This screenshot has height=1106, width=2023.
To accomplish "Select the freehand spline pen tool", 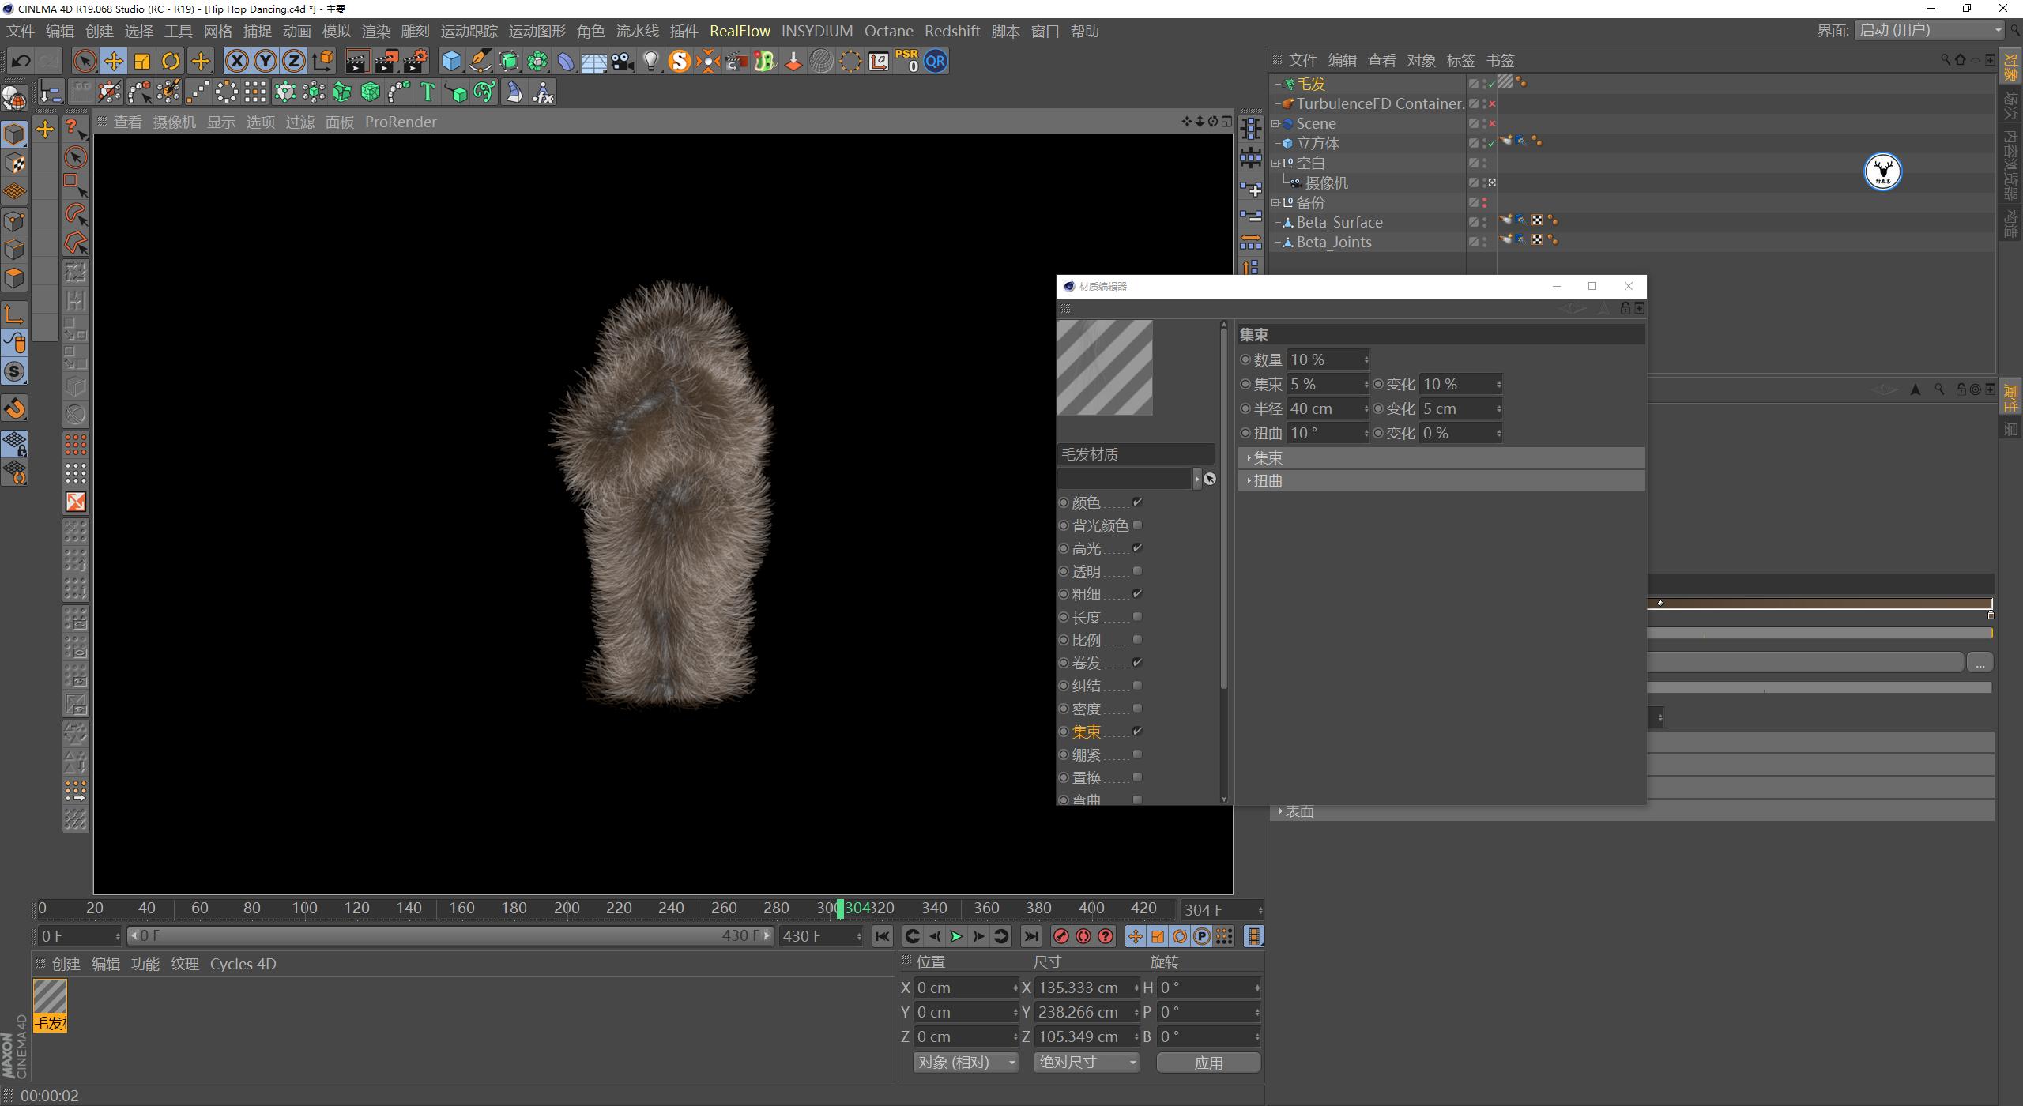I will click(x=480, y=61).
